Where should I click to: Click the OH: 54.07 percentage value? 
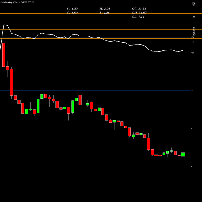139,13
